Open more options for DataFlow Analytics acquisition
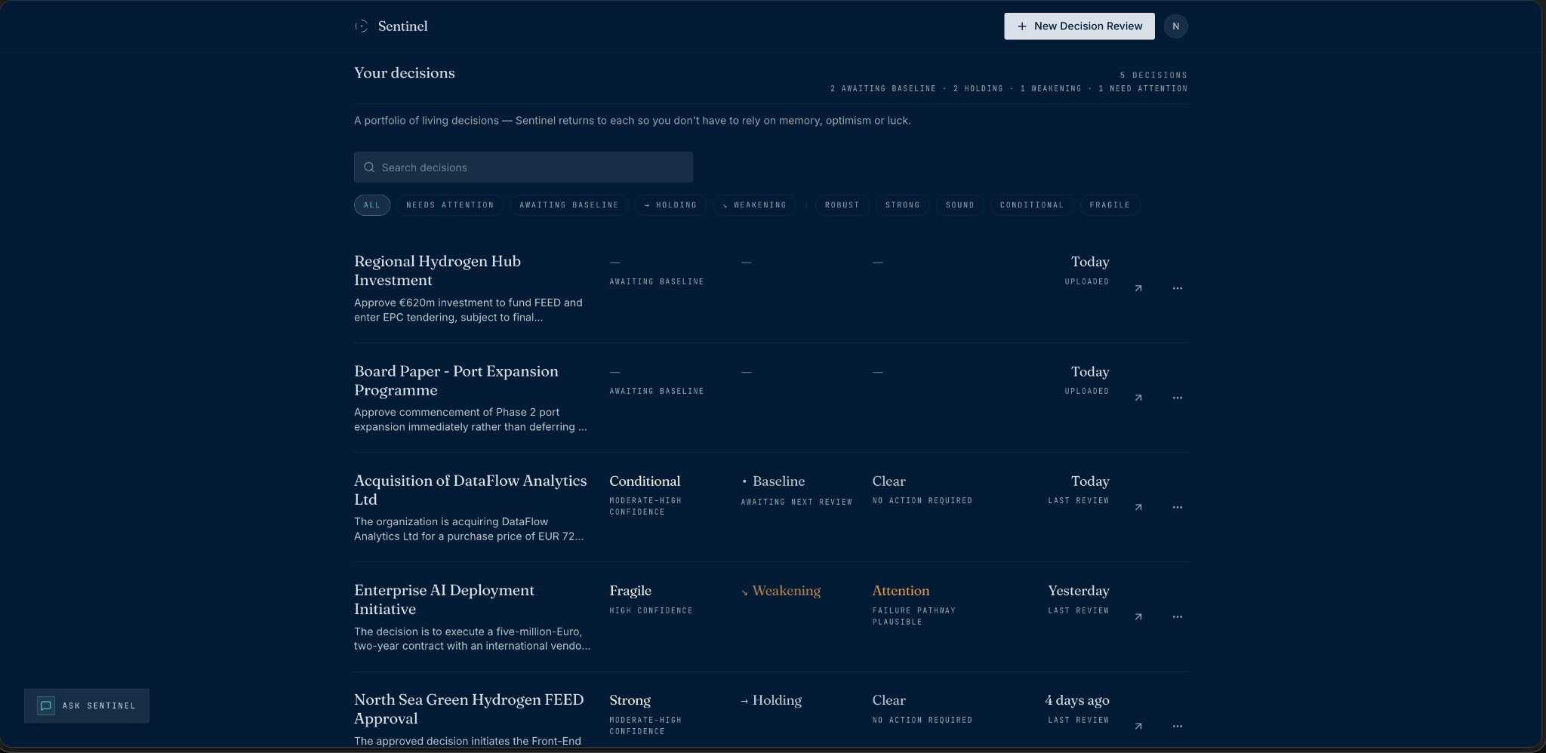Screen dimensions: 1546x753 click(1178, 507)
